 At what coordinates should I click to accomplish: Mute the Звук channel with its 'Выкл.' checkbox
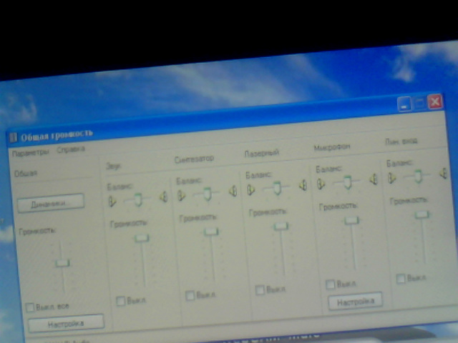tap(121, 301)
